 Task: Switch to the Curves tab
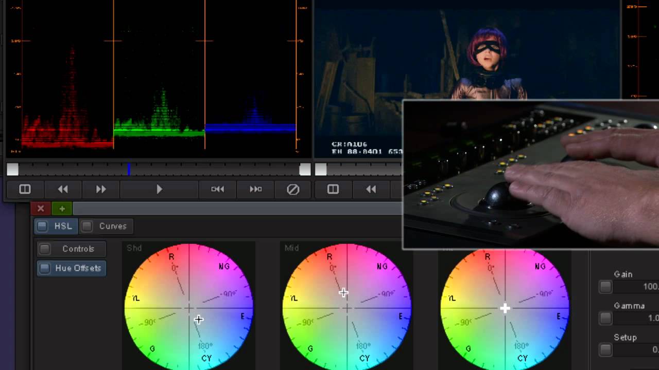coord(113,226)
